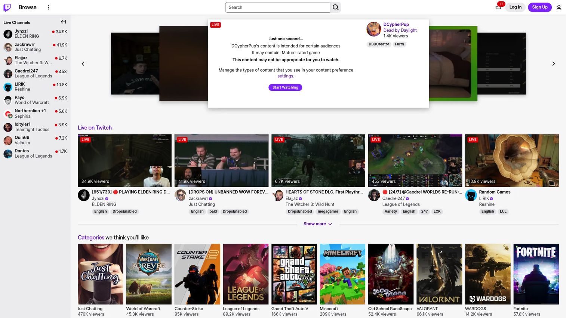Select LUL tag under LIRIK
Image resolution: width=566 pixels, height=318 pixels.
(x=503, y=212)
